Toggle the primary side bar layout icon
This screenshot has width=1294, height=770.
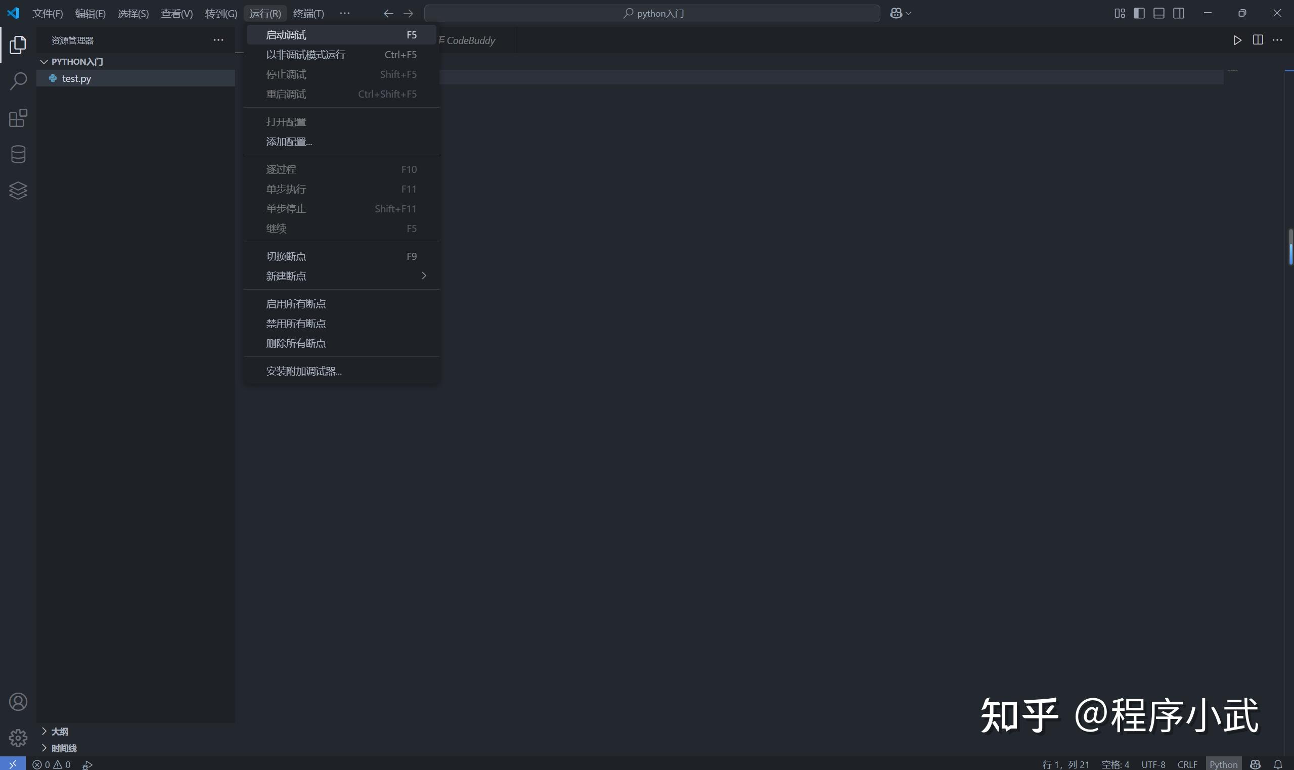point(1139,14)
